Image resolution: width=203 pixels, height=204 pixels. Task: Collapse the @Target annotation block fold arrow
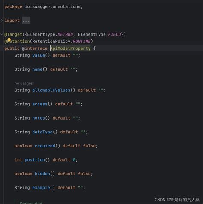[x=2, y=34]
